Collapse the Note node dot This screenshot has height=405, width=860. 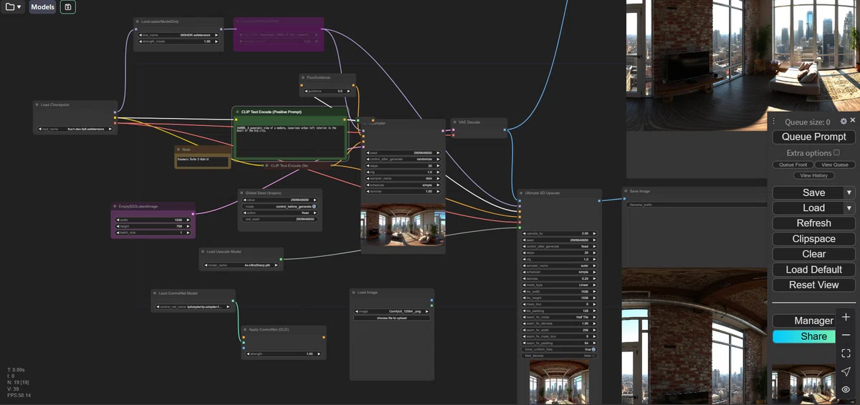click(x=179, y=150)
